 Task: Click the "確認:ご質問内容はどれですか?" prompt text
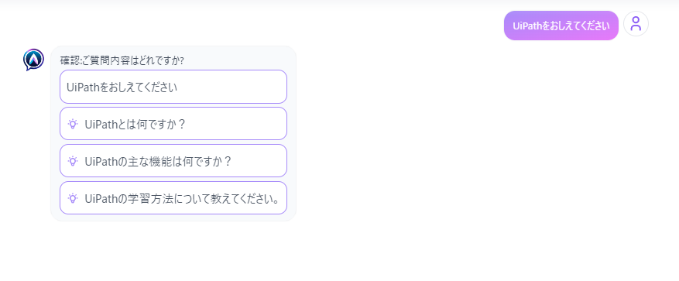122,60
